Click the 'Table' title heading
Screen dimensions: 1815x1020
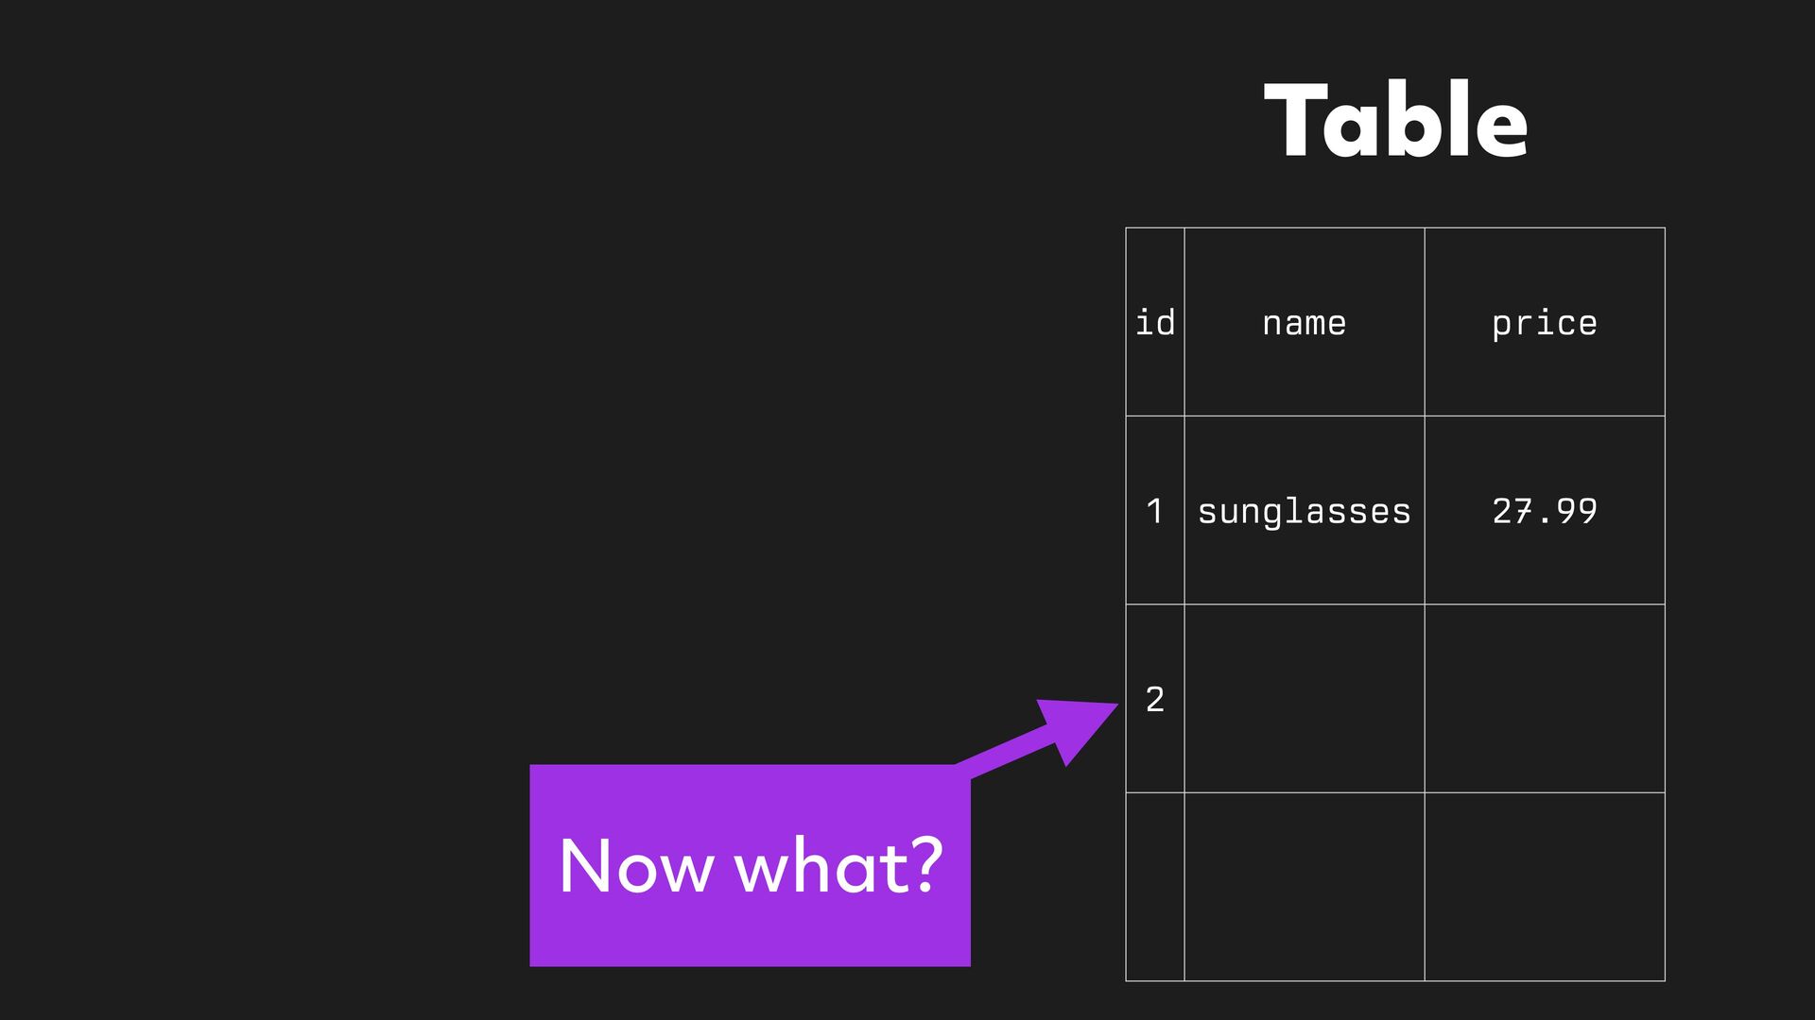[1395, 120]
